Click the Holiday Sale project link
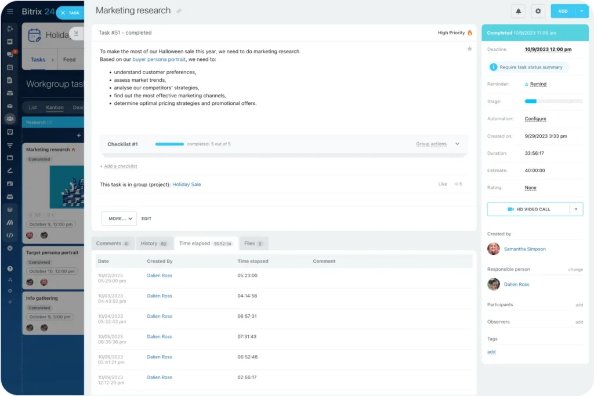Viewport: 594px width, 396px height. (187, 184)
